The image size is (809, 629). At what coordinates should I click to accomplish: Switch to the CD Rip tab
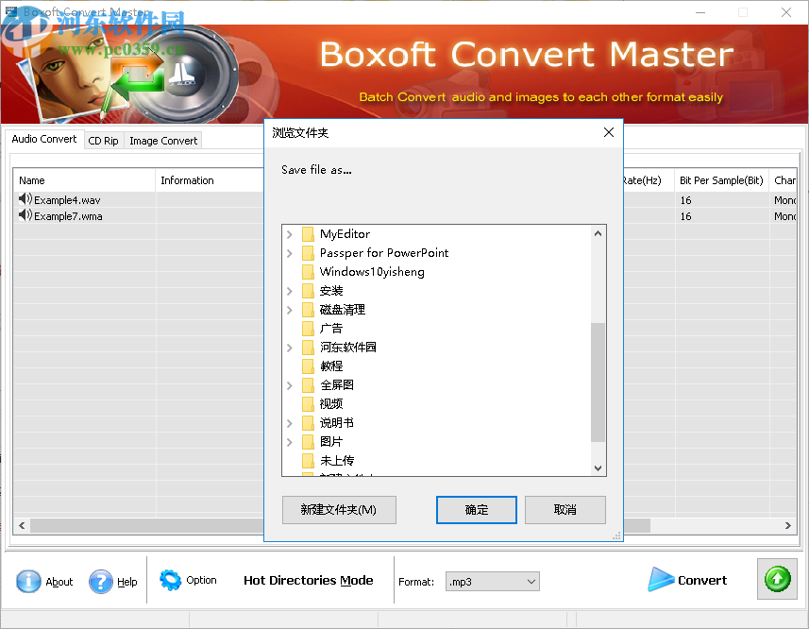[x=103, y=140]
